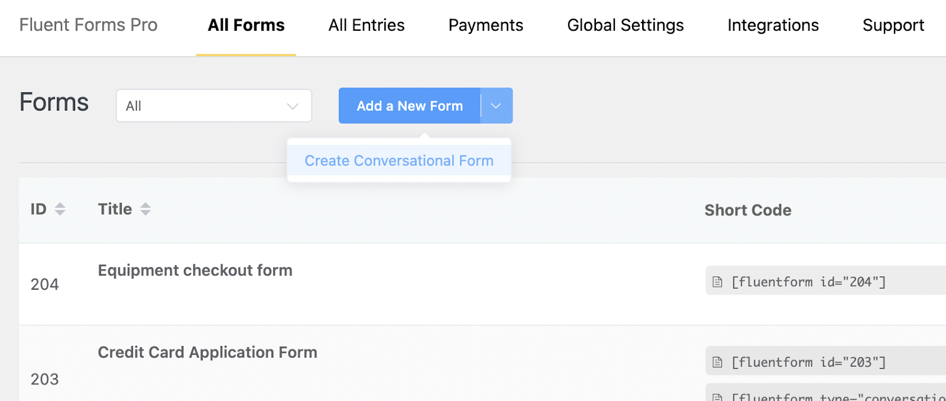The height and width of the screenshot is (401, 946).
Task: Open the Global Settings tab
Action: pos(625,25)
